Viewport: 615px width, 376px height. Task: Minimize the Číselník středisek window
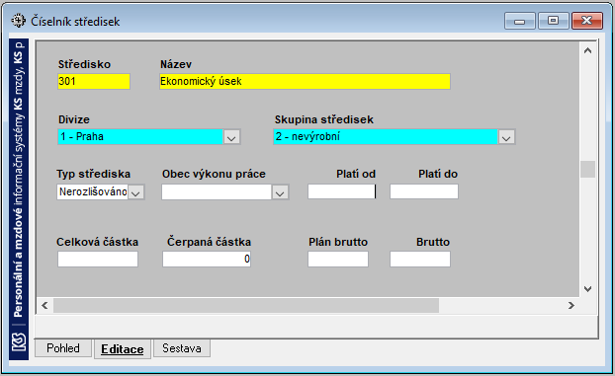pos(520,21)
